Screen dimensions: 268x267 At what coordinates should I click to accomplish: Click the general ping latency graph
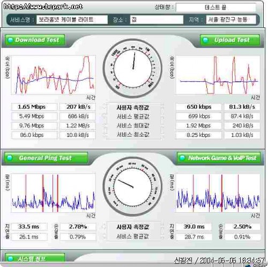click(53, 193)
